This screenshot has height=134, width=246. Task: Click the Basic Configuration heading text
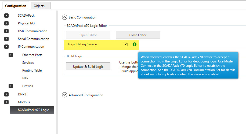(82, 17)
